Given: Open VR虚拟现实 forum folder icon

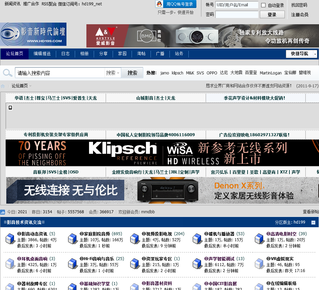Looking at the screenshot, I should (x=260, y=263).
